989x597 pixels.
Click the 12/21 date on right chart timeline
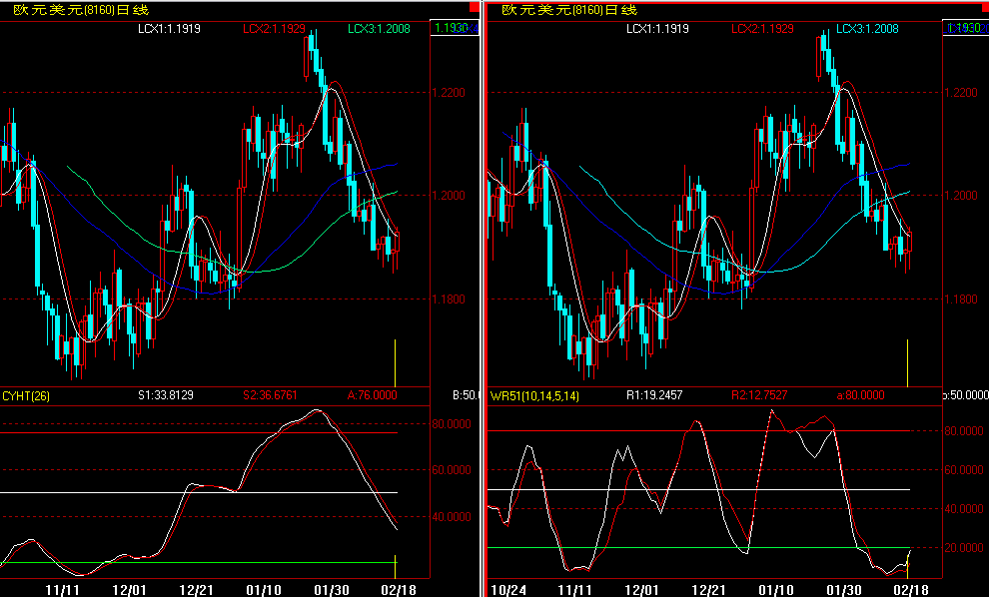pos(709,590)
